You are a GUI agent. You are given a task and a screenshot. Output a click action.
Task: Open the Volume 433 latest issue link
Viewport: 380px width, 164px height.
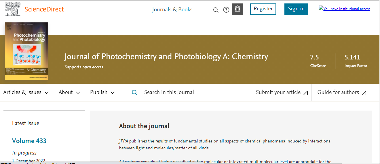click(x=29, y=141)
